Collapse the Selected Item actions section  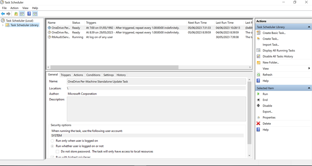point(309,88)
